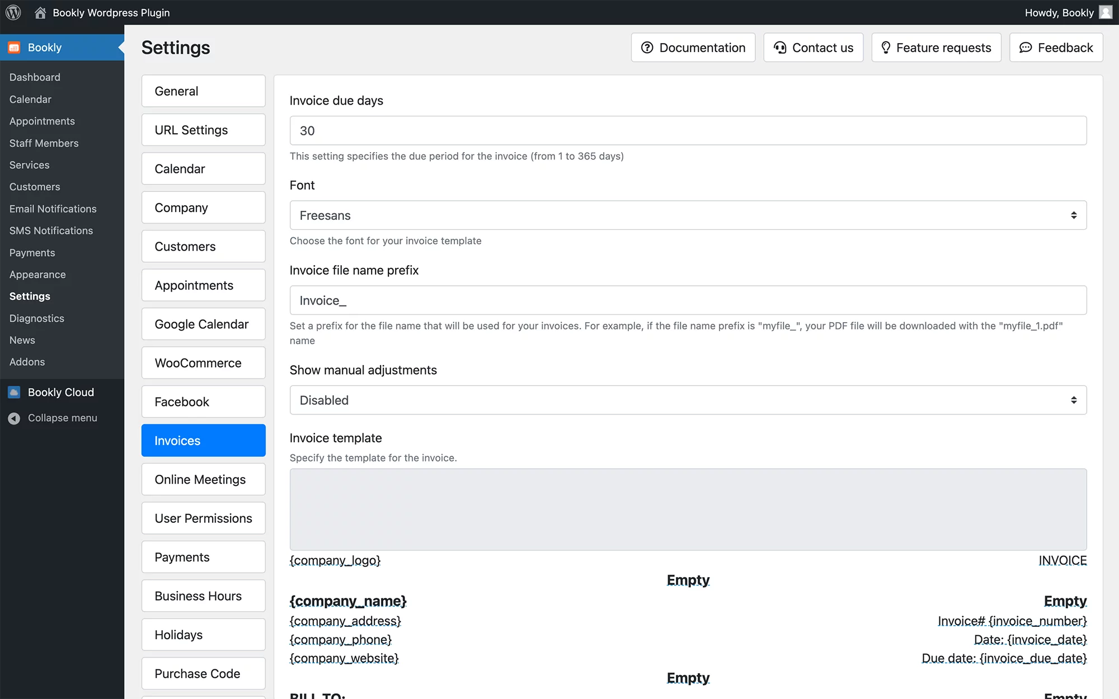
Task: Go to Staff Members in the sidebar
Action: point(44,143)
